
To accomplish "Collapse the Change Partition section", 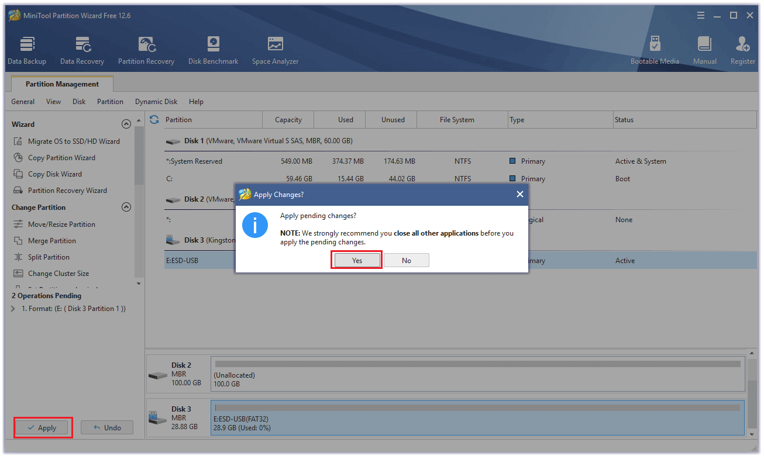I will pyautogui.click(x=126, y=208).
